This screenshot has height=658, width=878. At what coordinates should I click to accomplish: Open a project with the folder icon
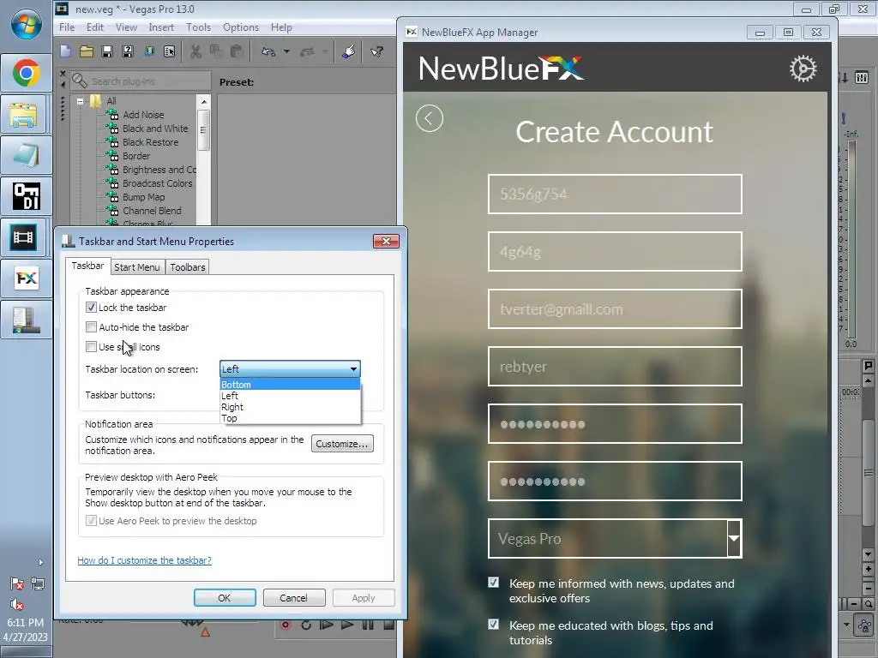click(x=87, y=51)
